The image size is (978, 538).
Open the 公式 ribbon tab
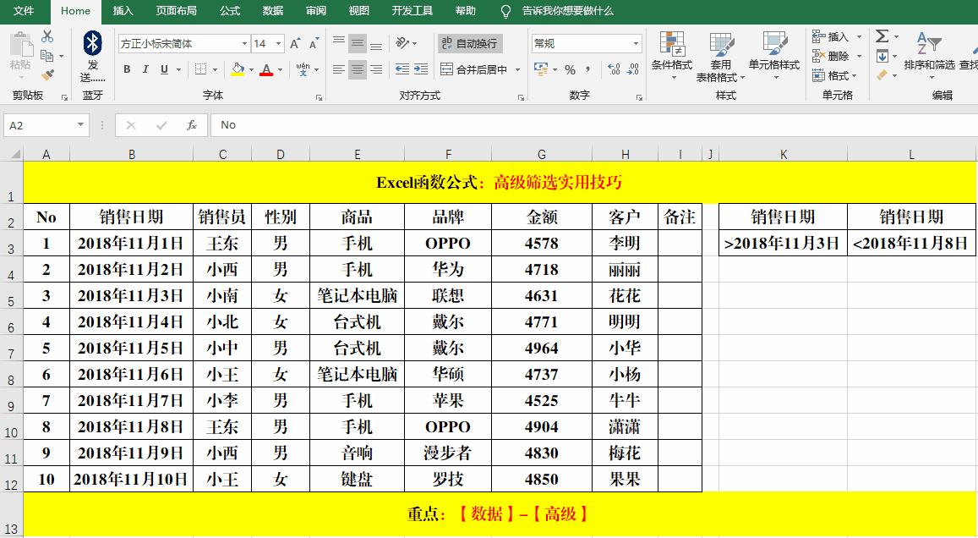[229, 11]
